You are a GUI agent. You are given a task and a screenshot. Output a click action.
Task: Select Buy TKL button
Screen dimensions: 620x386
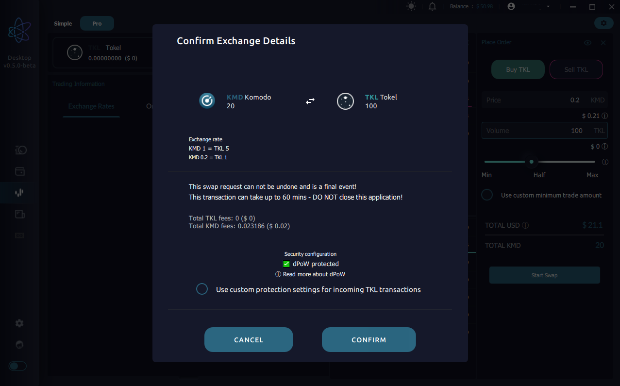click(518, 69)
